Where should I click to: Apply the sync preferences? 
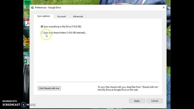coord(137,101)
